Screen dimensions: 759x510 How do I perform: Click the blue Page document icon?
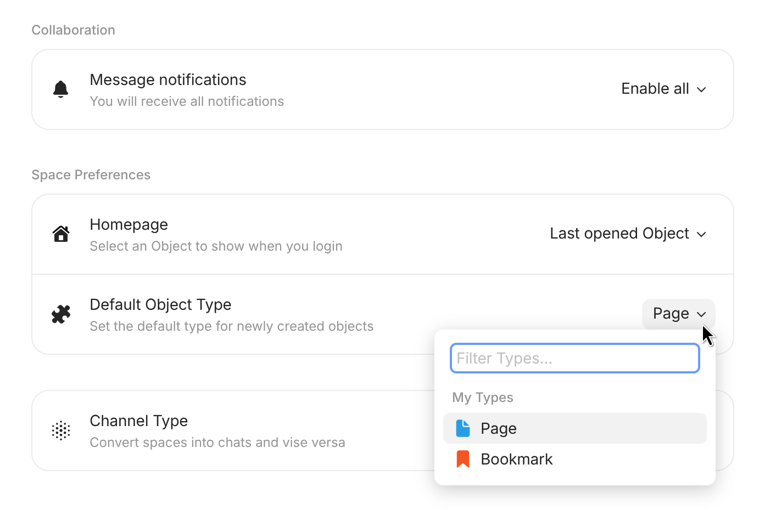pos(463,428)
